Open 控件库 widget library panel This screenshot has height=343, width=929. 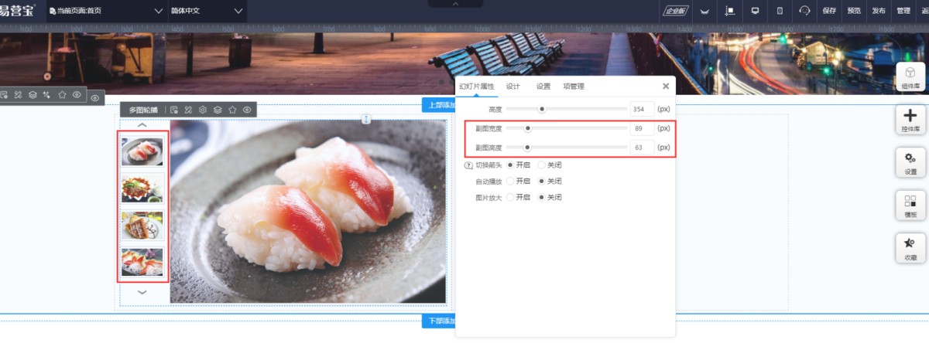pos(911,120)
